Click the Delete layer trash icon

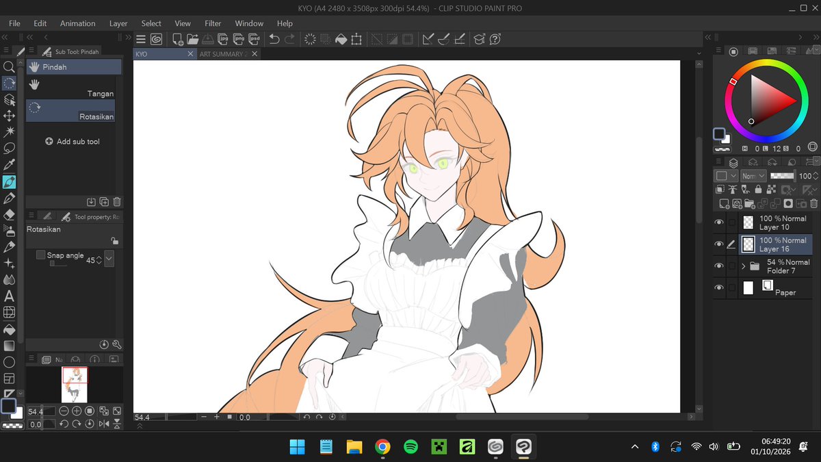(x=813, y=203)
